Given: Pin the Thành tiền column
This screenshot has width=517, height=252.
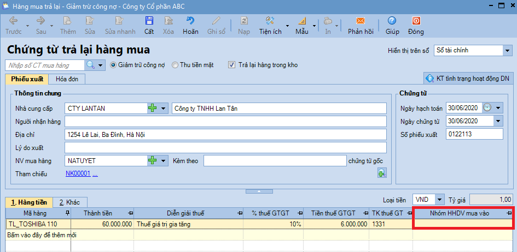Looking at the screenshot, I should [x=130, y=214].
